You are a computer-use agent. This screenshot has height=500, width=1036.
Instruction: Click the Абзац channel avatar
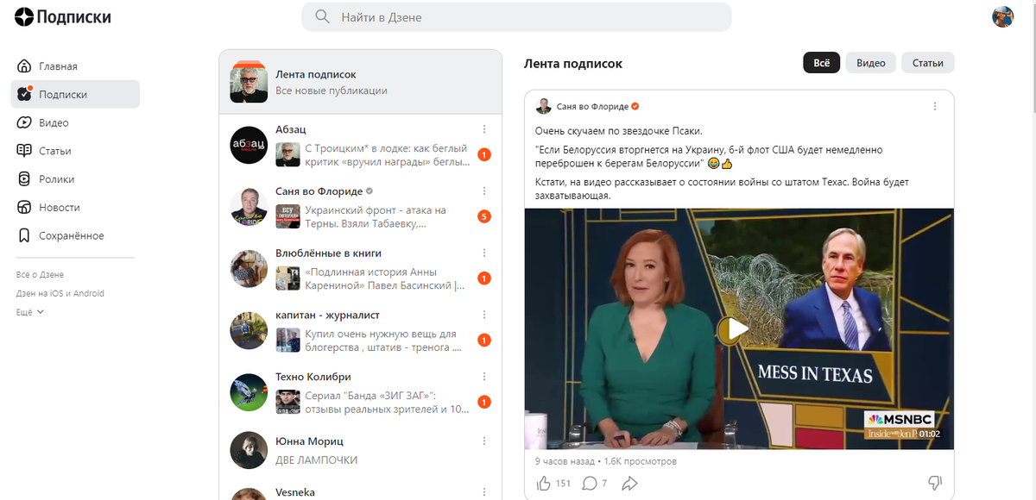coord(249,145)
